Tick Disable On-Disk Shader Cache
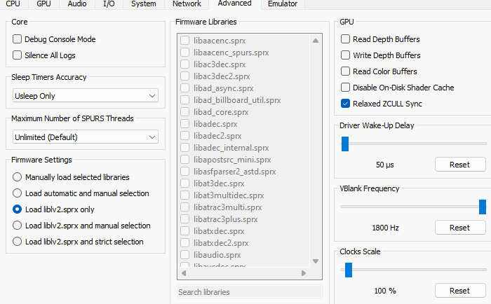 tap(345, 88)
